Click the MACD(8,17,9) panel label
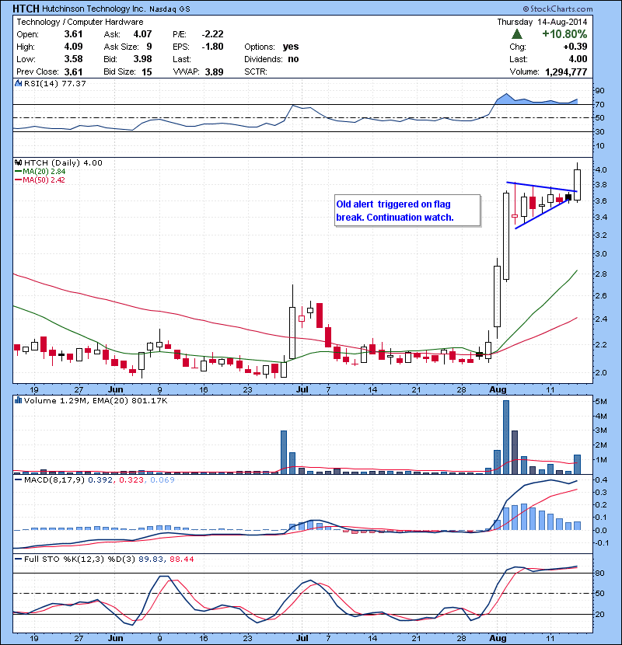622x645 pixels. click(53, 479)
